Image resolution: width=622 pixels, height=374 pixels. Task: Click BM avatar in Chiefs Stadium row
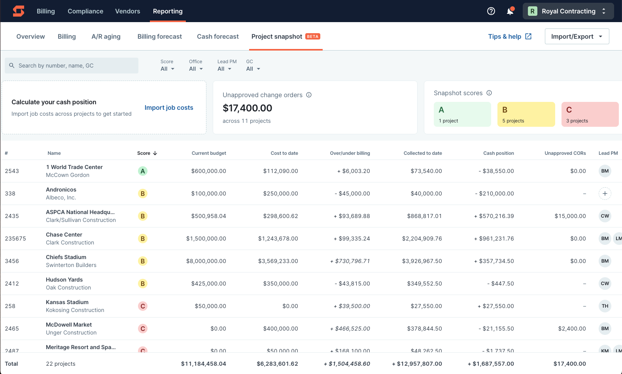click(x=605, y=261)
